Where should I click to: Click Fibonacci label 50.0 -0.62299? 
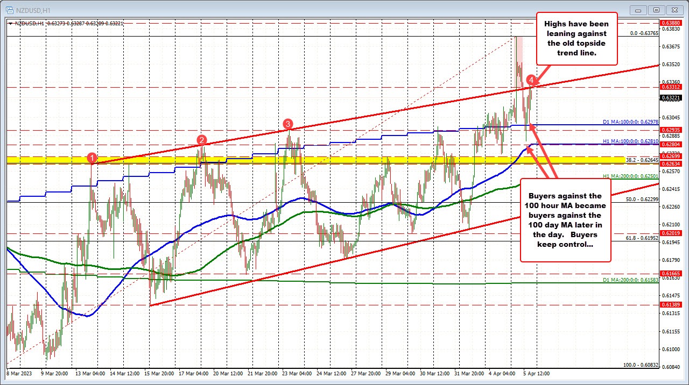(x=642, y=199)
